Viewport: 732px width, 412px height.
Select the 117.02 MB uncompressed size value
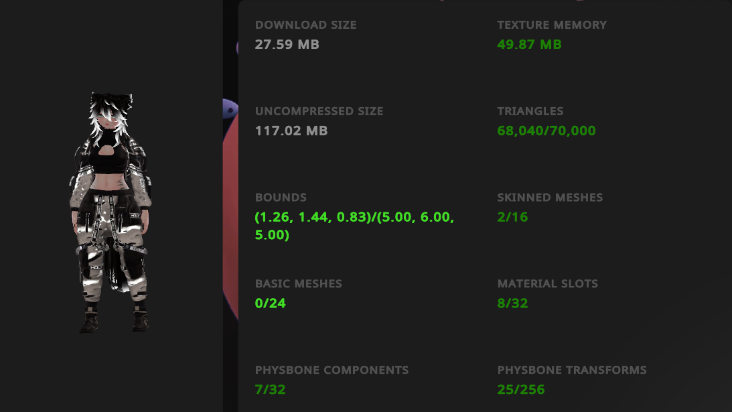point(291,131)
